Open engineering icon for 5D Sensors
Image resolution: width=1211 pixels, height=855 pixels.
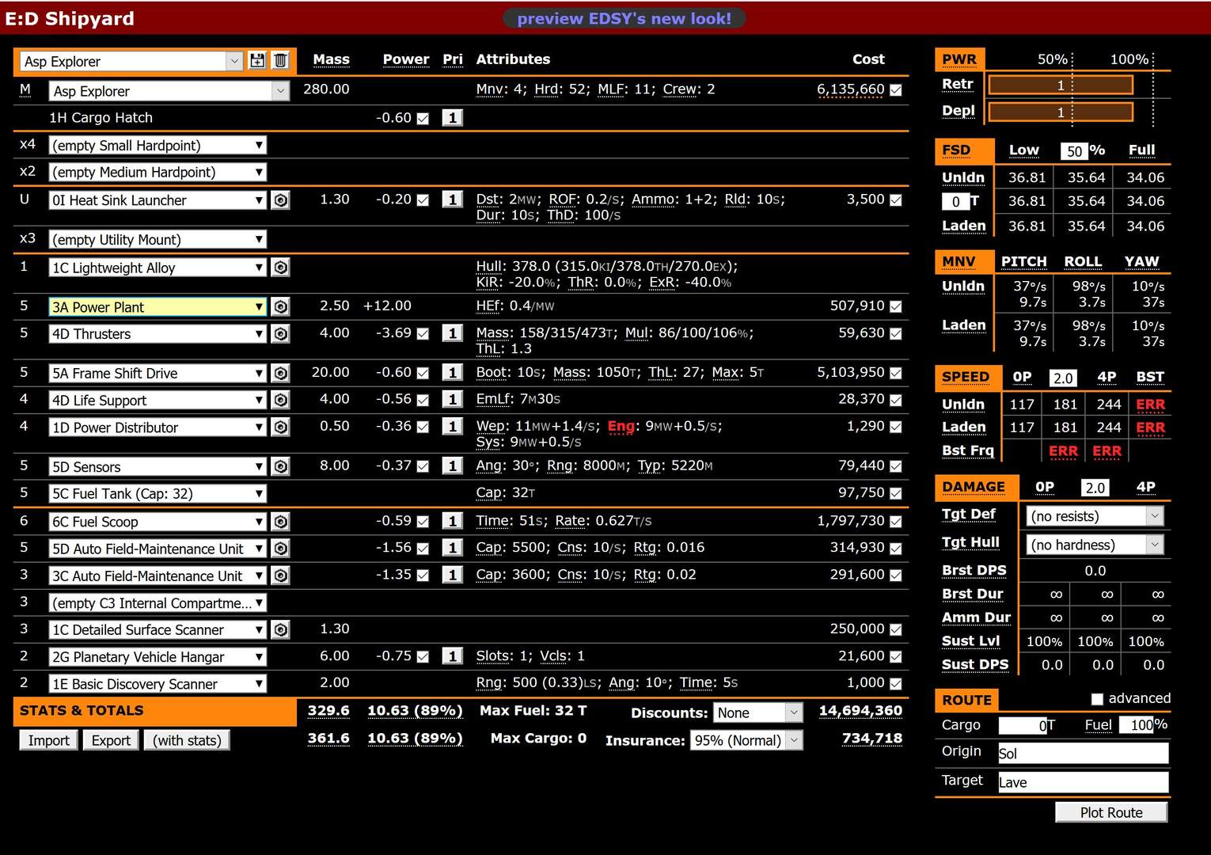click(x=280, y=466)
